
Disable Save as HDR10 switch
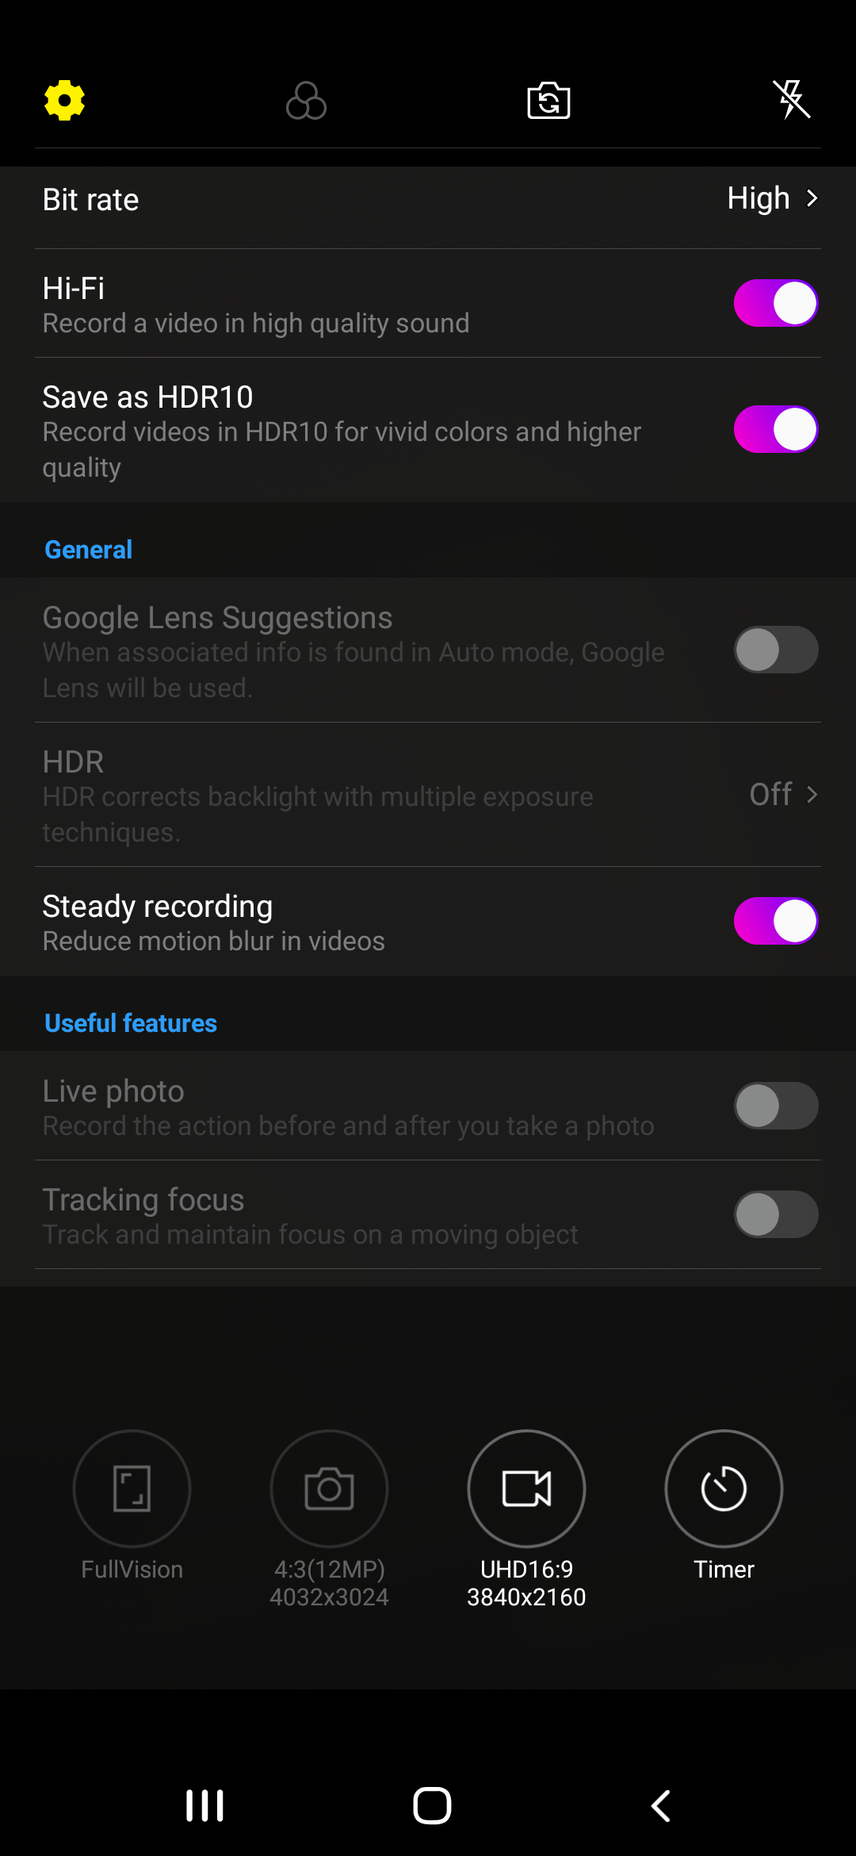pos(776,429)
